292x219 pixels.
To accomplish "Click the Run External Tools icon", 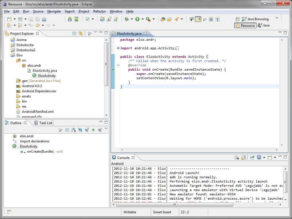I will coord(148,19).
